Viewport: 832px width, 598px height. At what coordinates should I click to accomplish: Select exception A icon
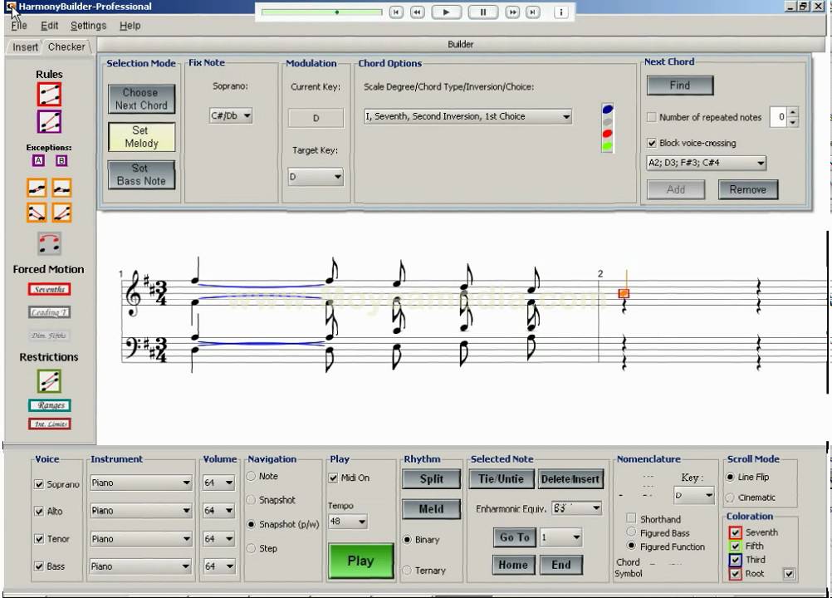pyautogui.click(x=38, y=161)
